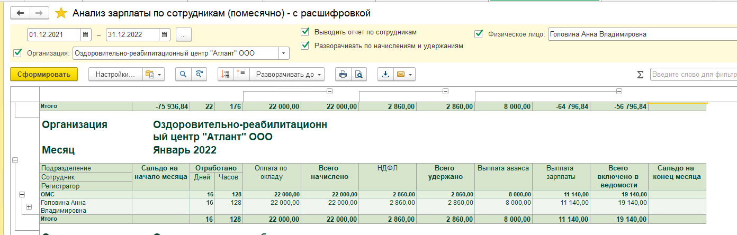Select the ОМС subdivision cell
This screenshot has width=737, height=235.
(86, 194)
